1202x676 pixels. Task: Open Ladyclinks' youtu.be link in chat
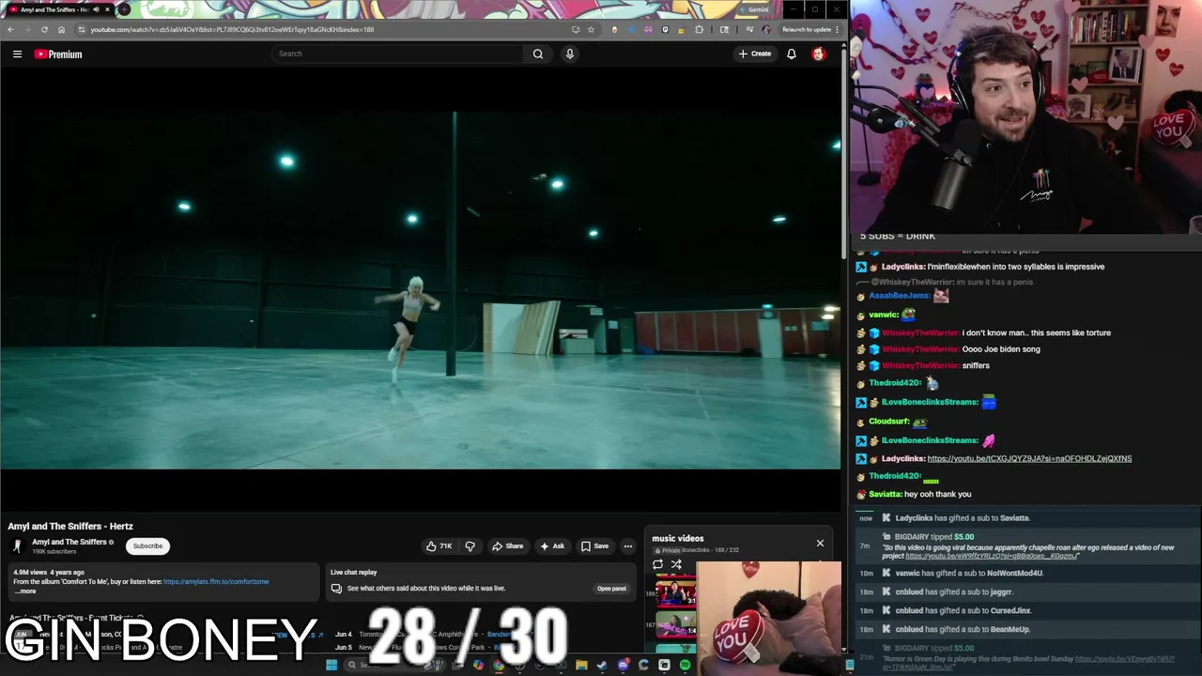tap(1029, 458)
